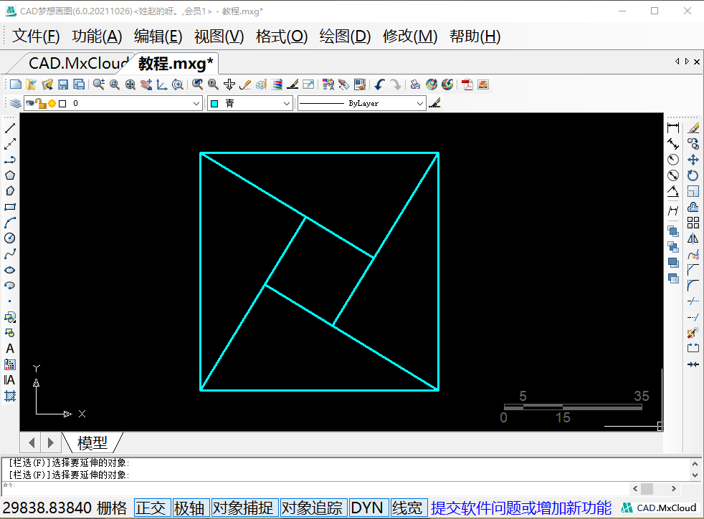Click the Undo arrow icon

[379, 84]
